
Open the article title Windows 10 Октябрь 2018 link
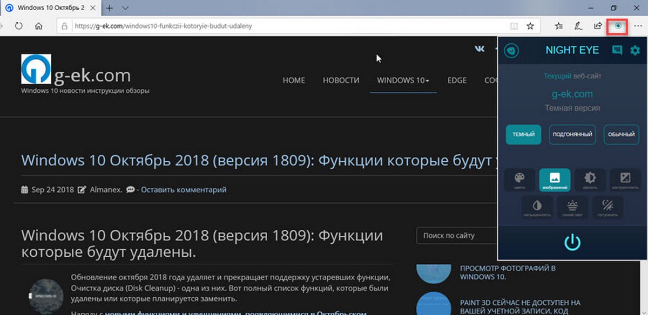(259, 160)
